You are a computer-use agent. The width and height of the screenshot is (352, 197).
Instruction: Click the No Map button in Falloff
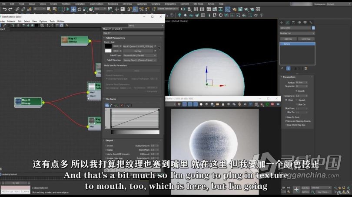[138, 51]
